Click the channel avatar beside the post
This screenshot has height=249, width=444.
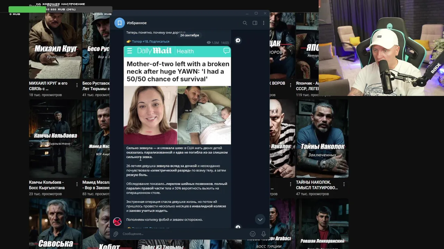pos(117,221)
